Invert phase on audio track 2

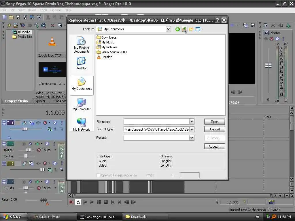(30, 144)
